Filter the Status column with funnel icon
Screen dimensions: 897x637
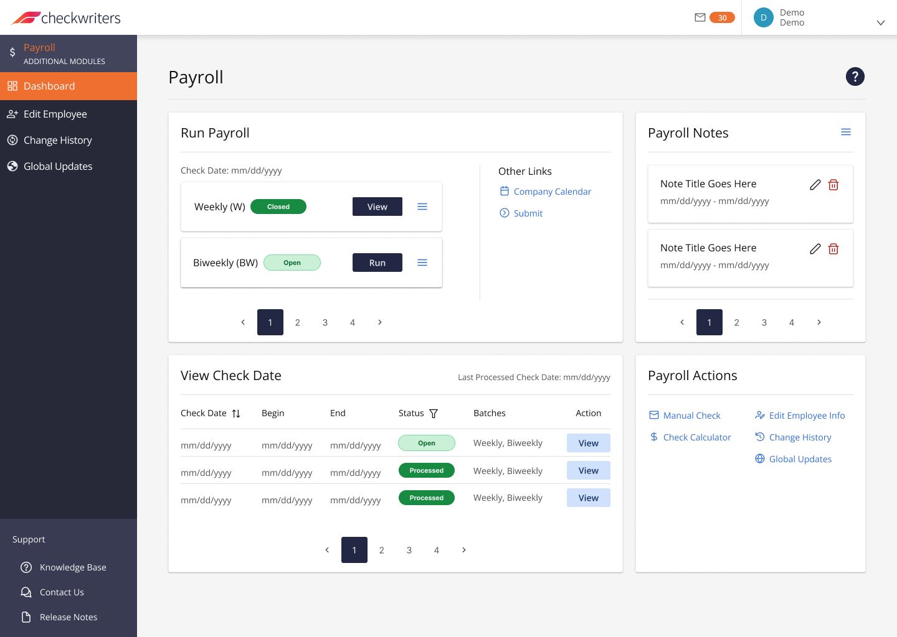pyautogui.click(x=434, y=414)
